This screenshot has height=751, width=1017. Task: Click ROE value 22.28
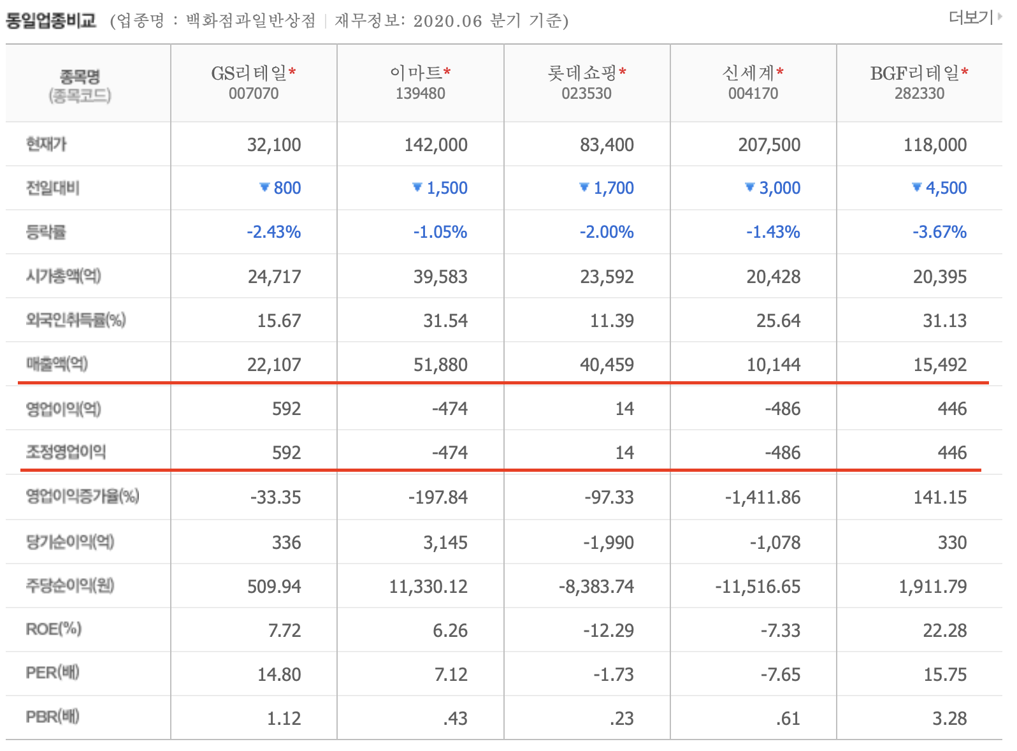click(x=945, y=631)
